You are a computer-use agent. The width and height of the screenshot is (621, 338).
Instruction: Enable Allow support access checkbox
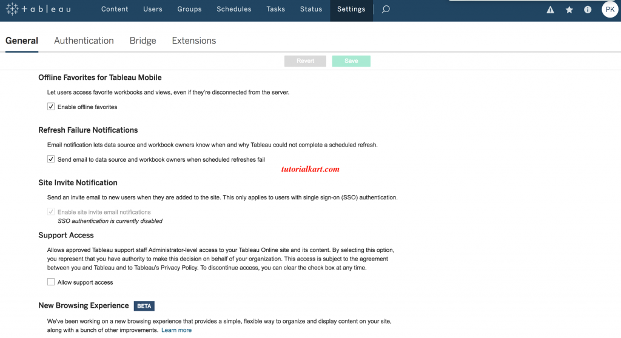[51, 282]
